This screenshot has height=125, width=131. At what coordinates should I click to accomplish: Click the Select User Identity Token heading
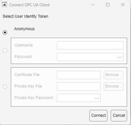[26, 16]
